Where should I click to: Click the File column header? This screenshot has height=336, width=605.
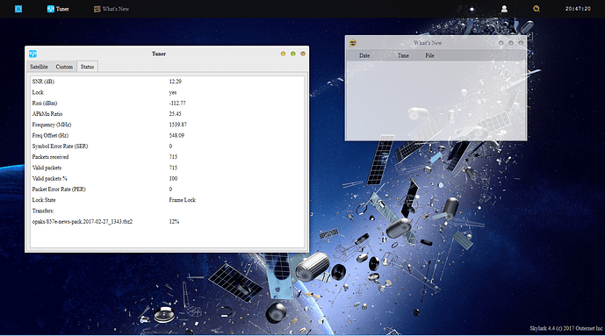tap(429, 55)
